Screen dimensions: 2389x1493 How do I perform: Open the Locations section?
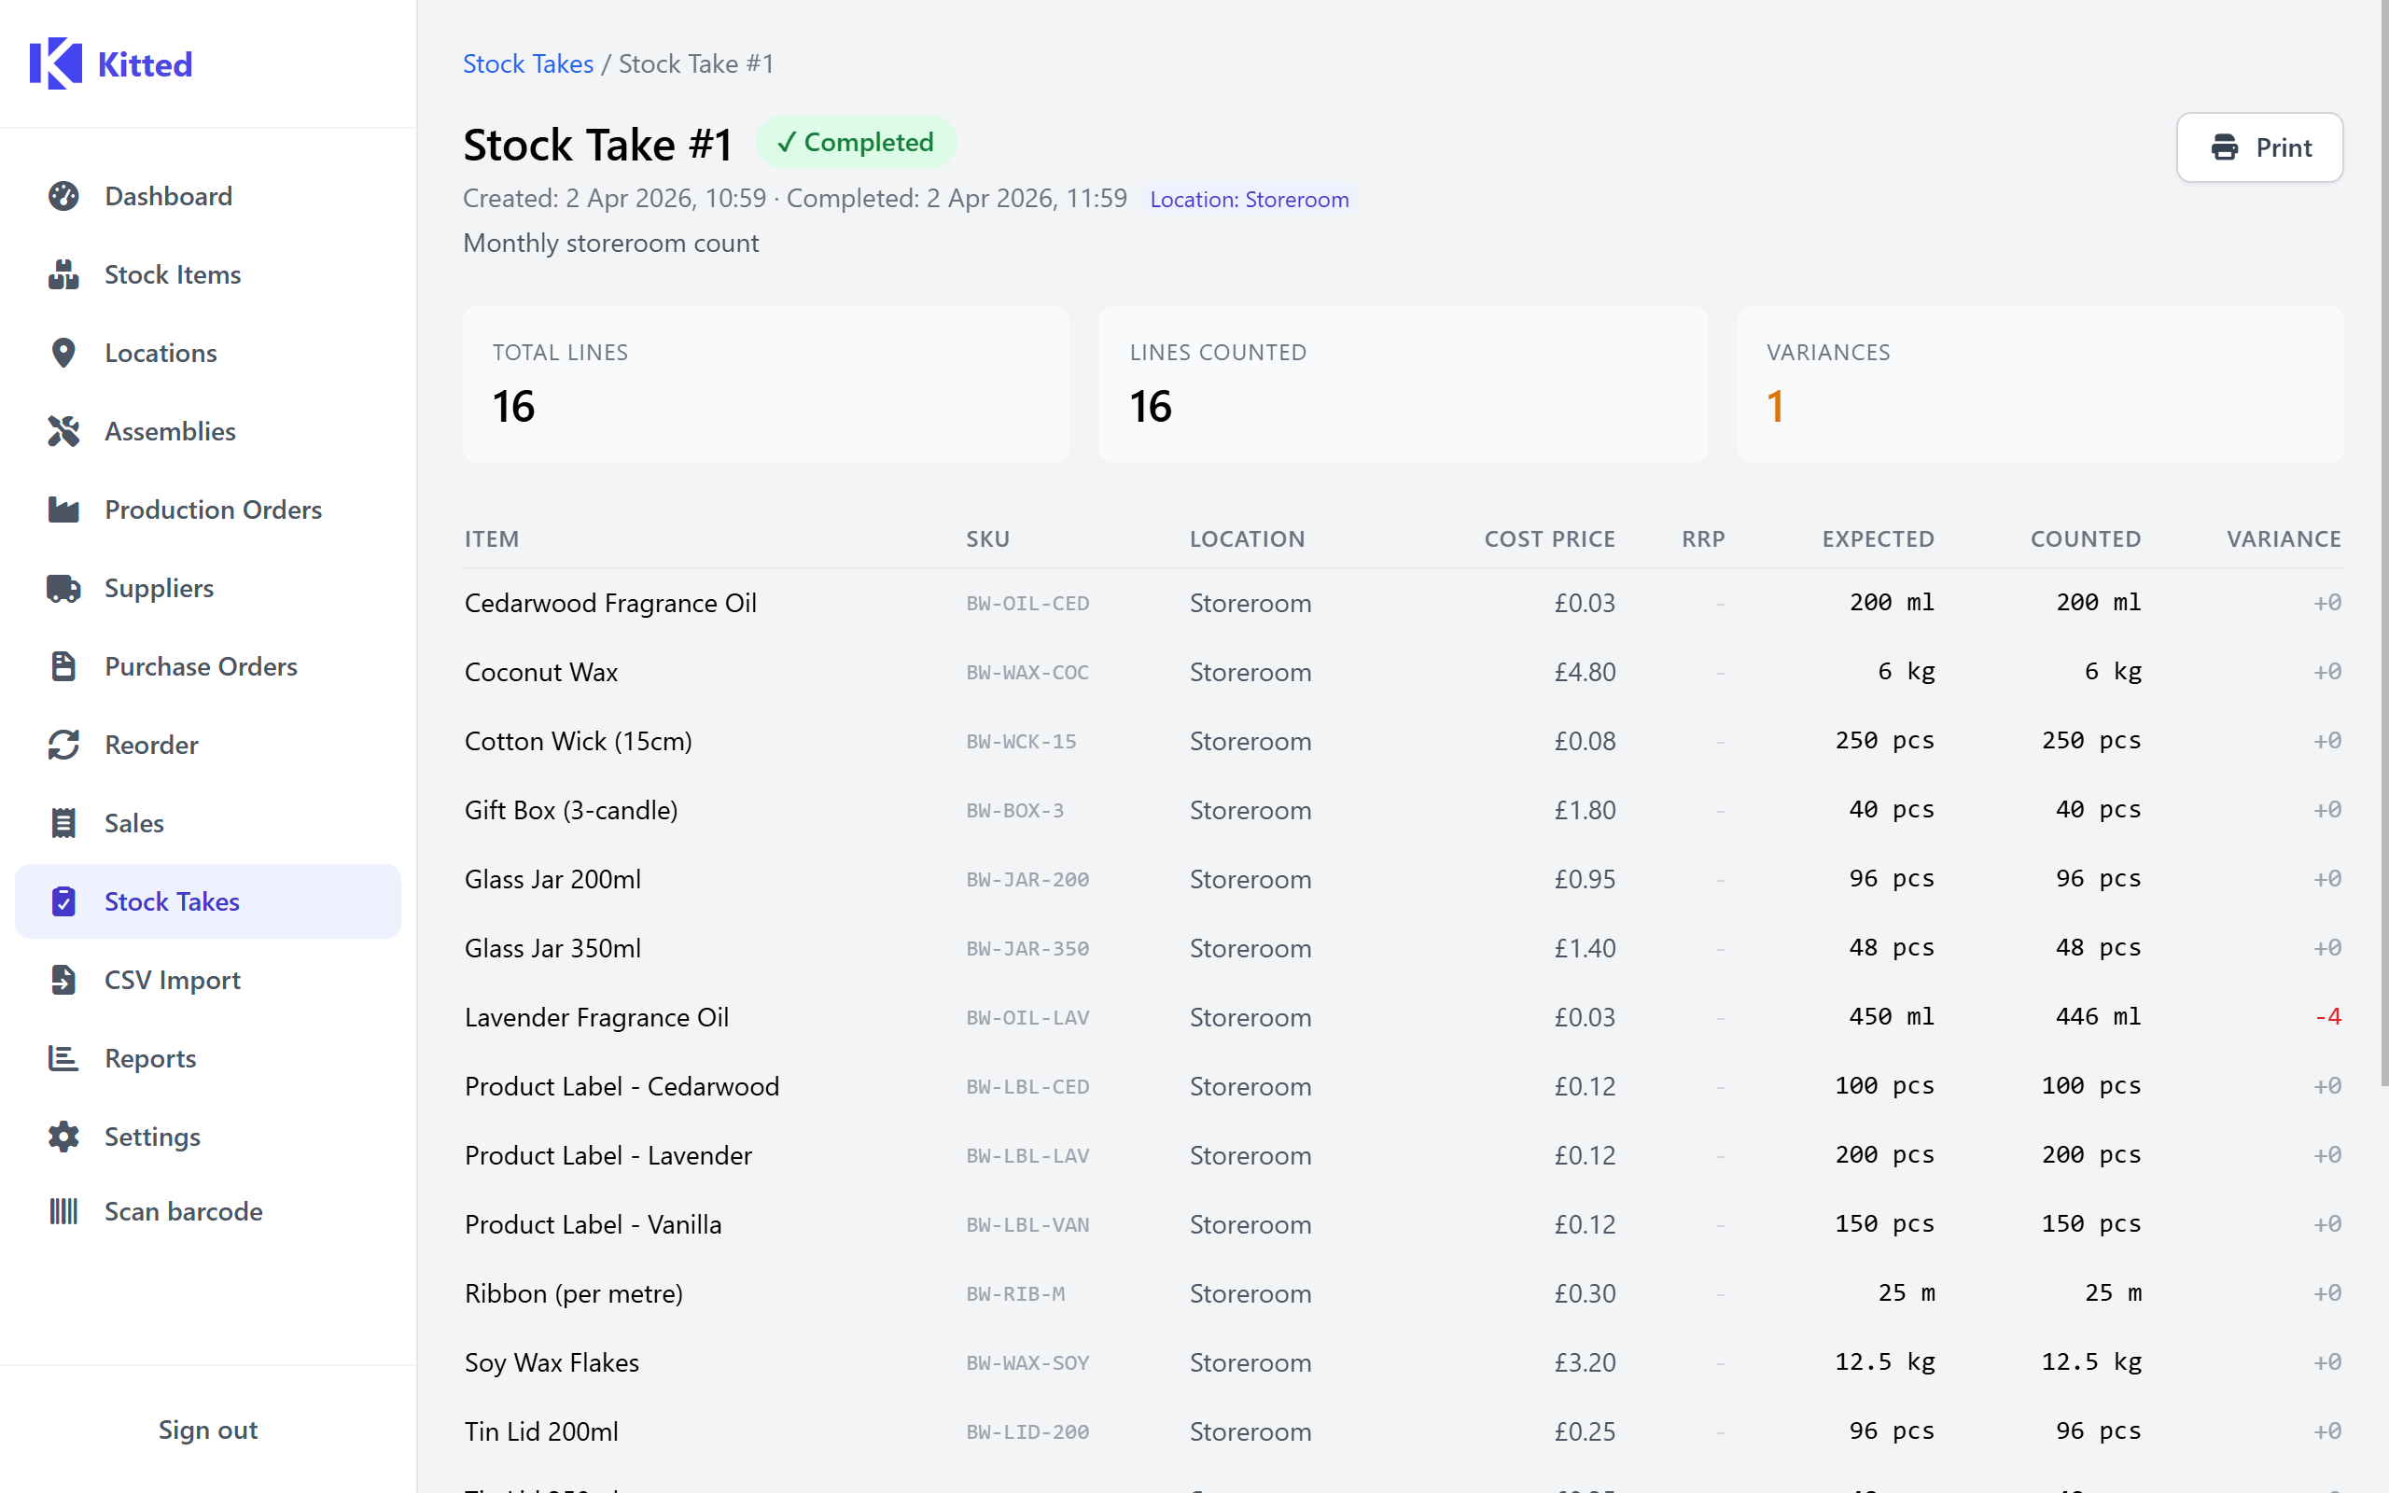pyautogui.click(x=208, y=354)
